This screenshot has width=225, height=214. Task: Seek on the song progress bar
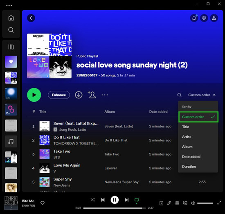point(115,208)
